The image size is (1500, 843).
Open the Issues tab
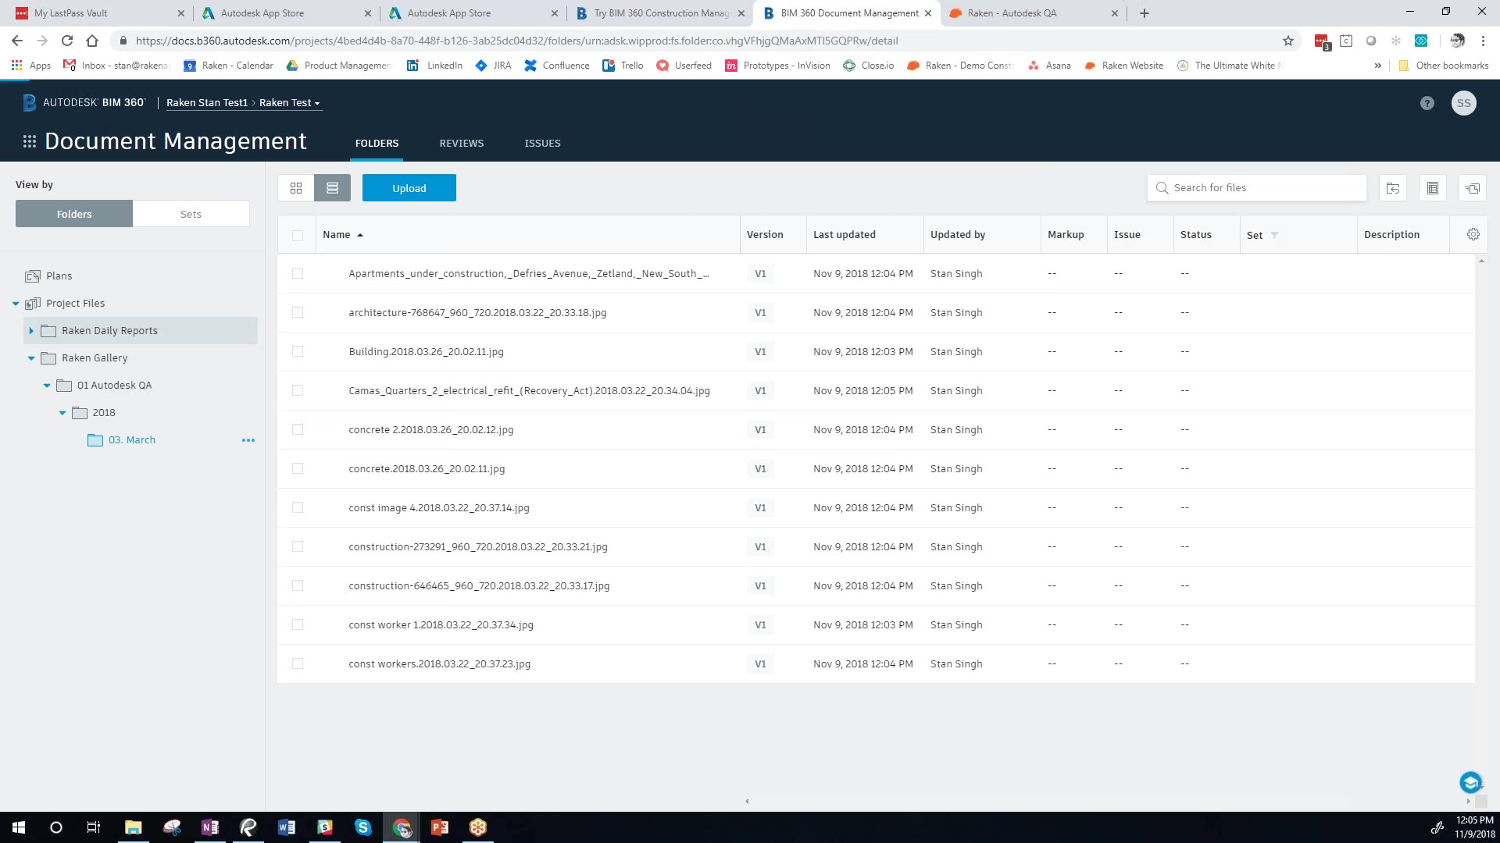(x=542, y=143)
